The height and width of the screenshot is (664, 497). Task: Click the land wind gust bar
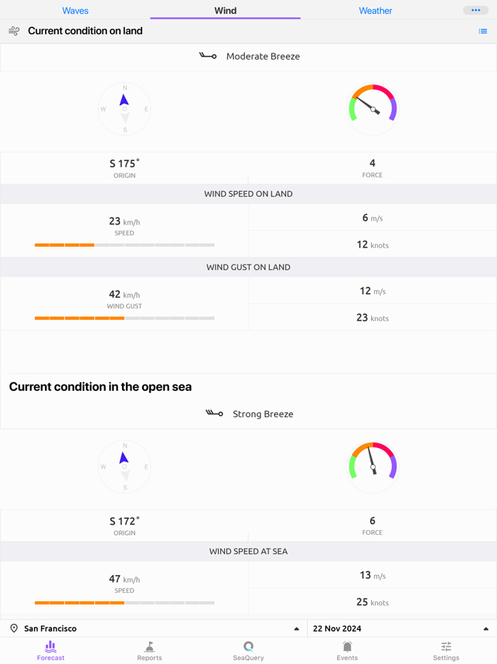point(124,318)
